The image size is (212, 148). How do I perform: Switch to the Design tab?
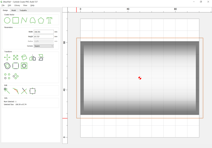point(6,10)
